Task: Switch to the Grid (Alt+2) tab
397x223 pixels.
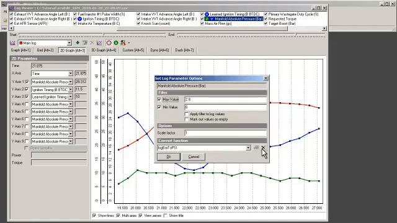Action: [x=45, y=50]
